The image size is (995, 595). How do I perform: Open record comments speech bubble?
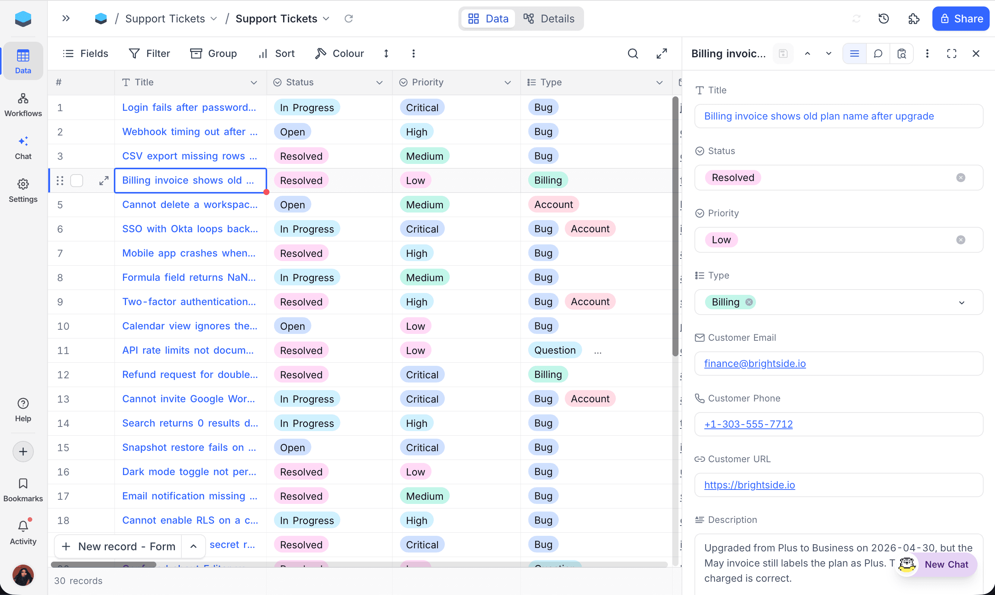(877, 54)
